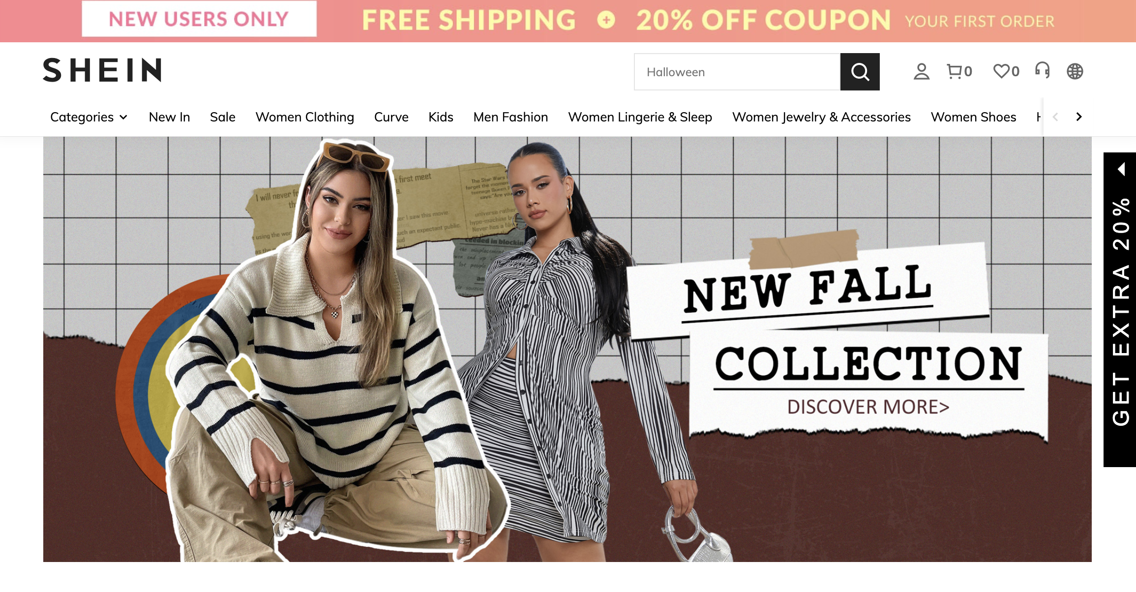The image size is (1136, 592).
Task: Go to the Men Fashion section
Action: coord(510,117)
